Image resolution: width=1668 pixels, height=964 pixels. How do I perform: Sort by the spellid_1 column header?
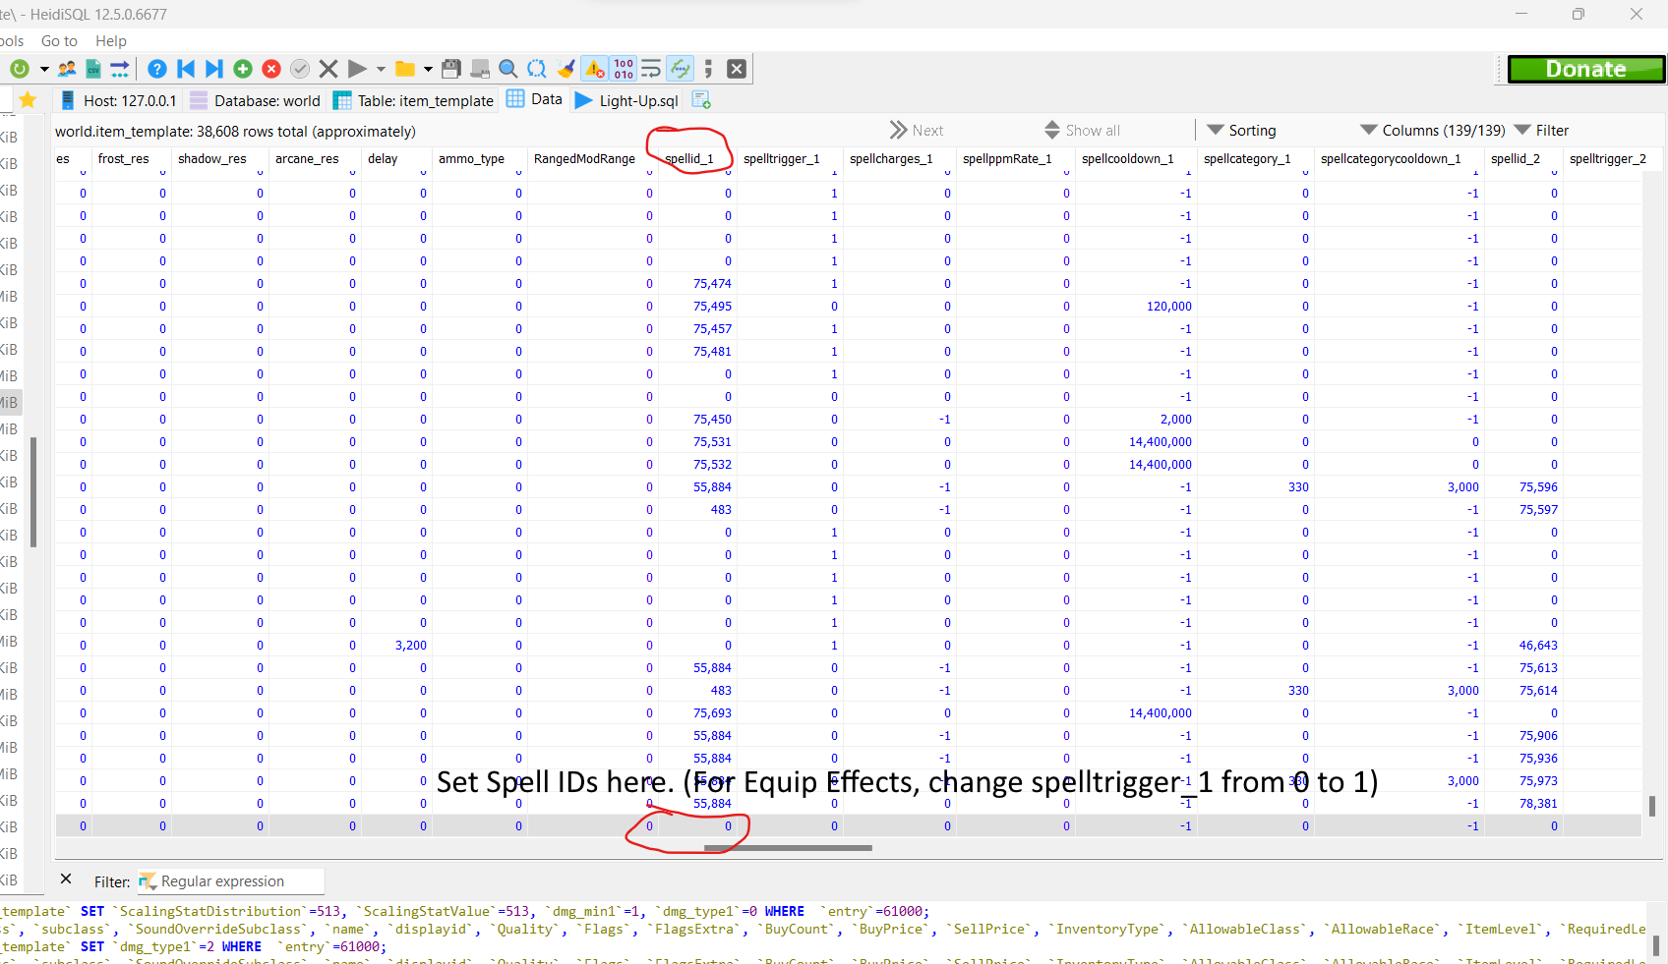click(x=696, y=159)
